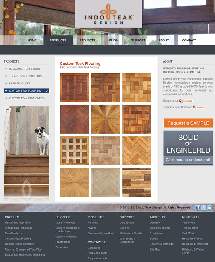
Task: Open Data Sheets footer link
Action: click(127, 223)
